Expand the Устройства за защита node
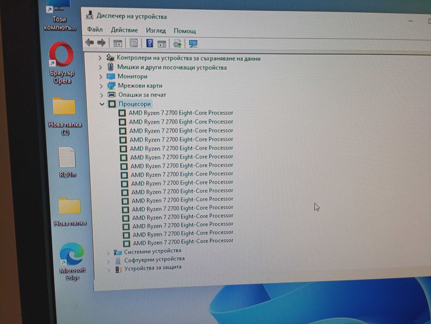This screenshot has height=324, width=431. pos(109,270)
